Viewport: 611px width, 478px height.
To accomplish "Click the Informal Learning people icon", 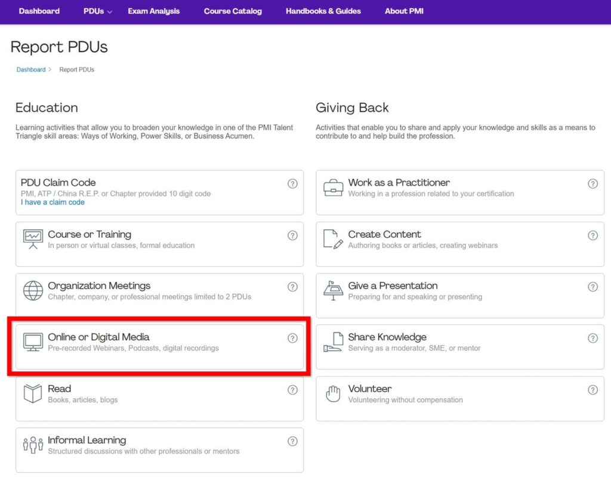I will [x=33, y=445].
